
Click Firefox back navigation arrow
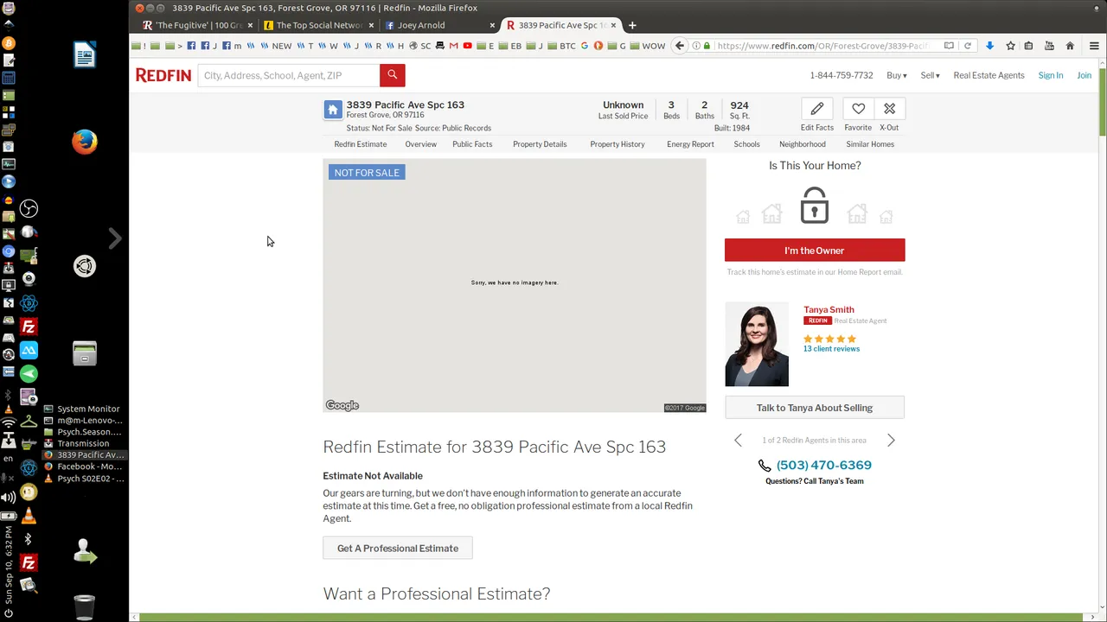(x=680, y=46)
